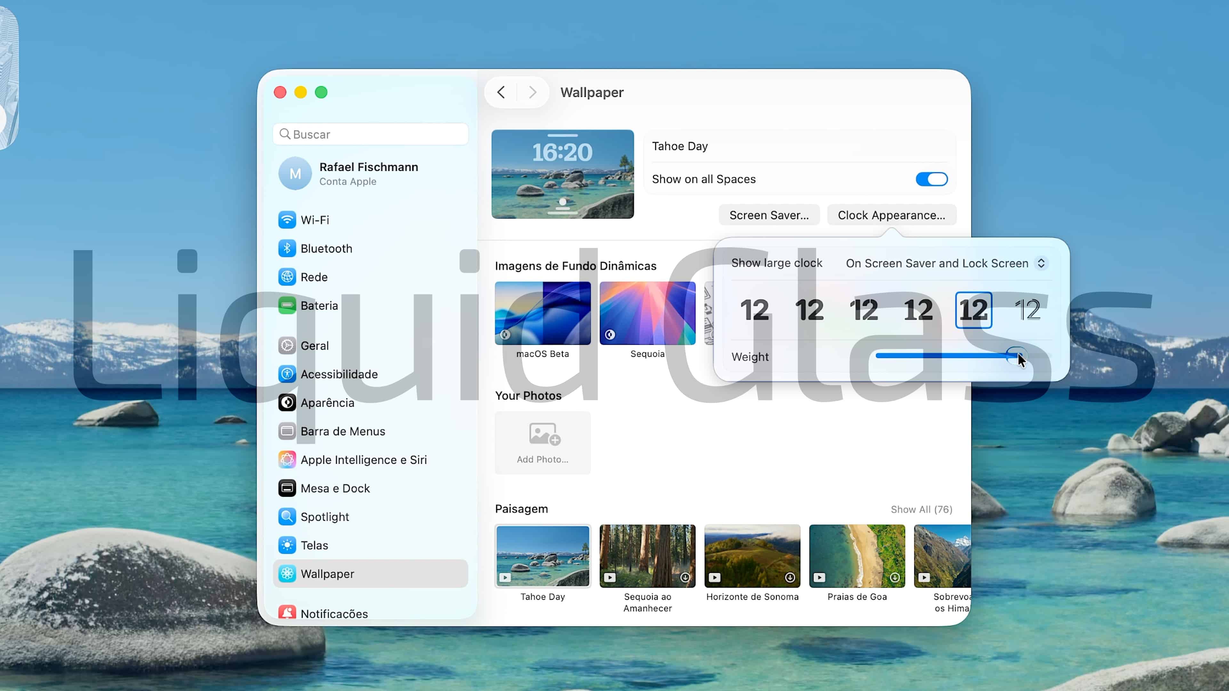Click the Your Photos heading

(528, 395)
